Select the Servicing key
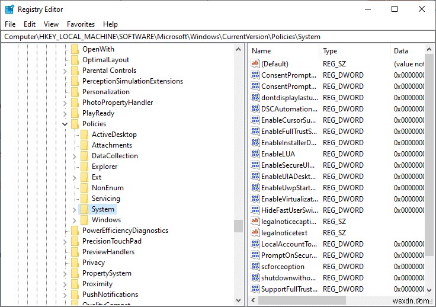 [106, 199]
